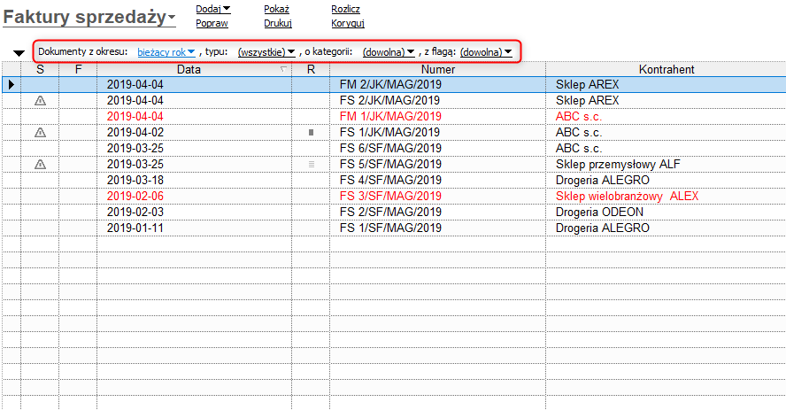Click the R column header
This screenshot has width=786, height=410.
pyautogui.click(x=311, y=69)
